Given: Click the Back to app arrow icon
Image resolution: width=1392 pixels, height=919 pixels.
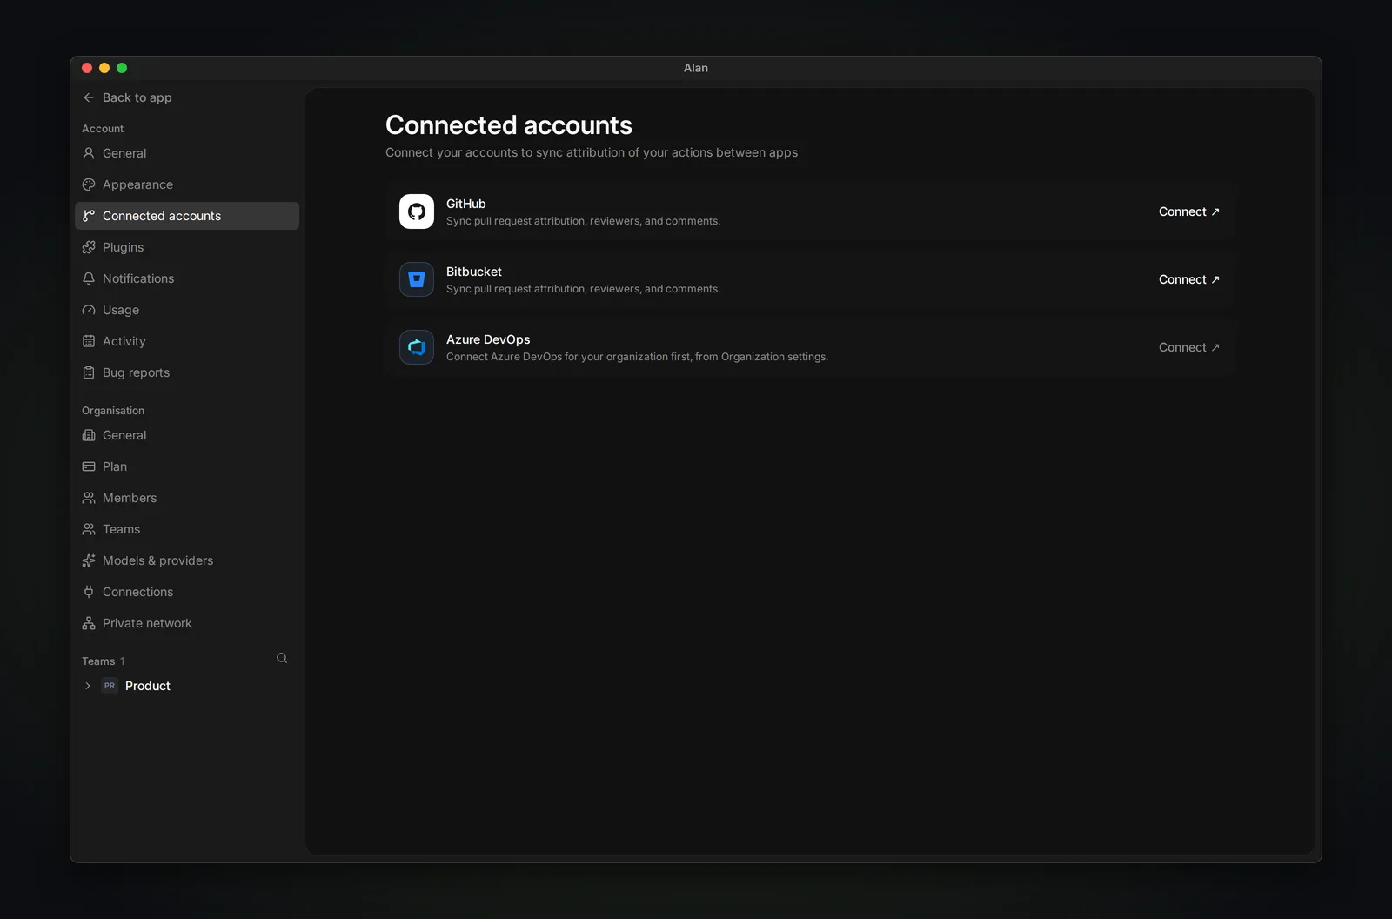Looking at the screenshot, I should tap(89, 97).
